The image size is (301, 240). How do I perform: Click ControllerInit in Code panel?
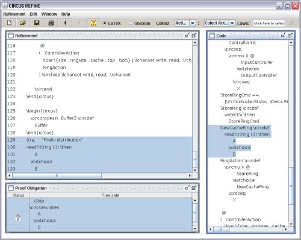click(242, 43)
